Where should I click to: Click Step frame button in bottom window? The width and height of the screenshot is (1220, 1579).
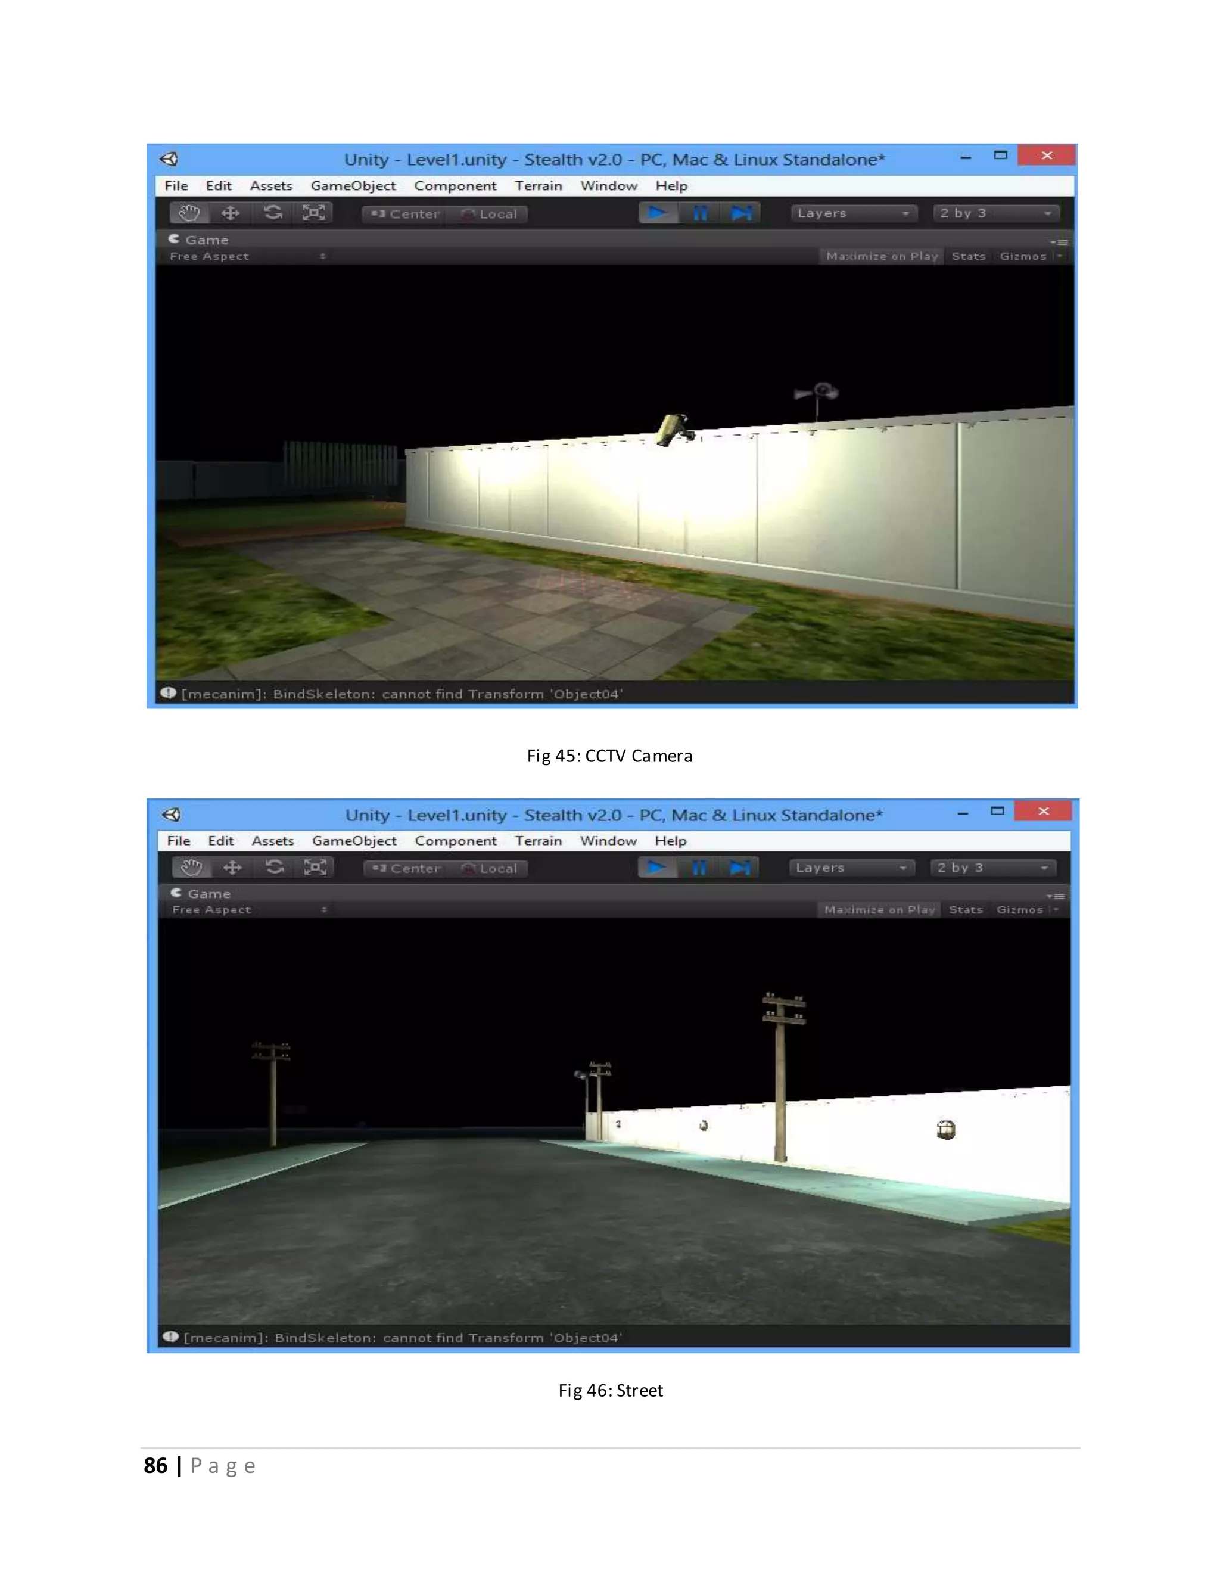(740, 868)
